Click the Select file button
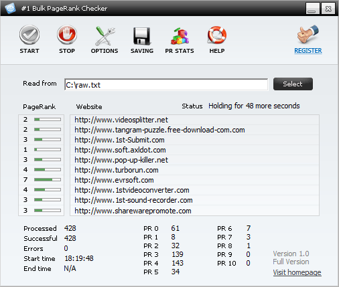Image resolution: width=339 pixels, height=287 pixels. [x=293, y=84]
